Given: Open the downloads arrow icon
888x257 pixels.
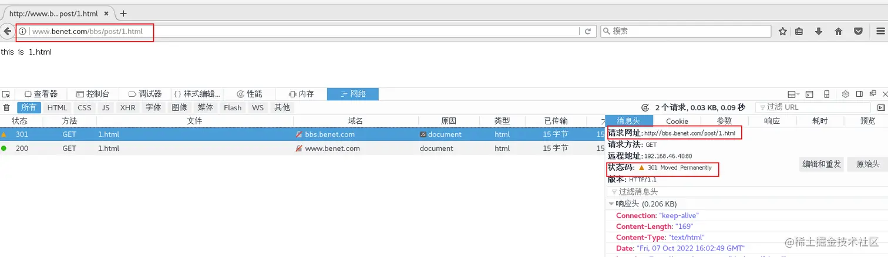Looking at the screenshot, I should [819, 32].
